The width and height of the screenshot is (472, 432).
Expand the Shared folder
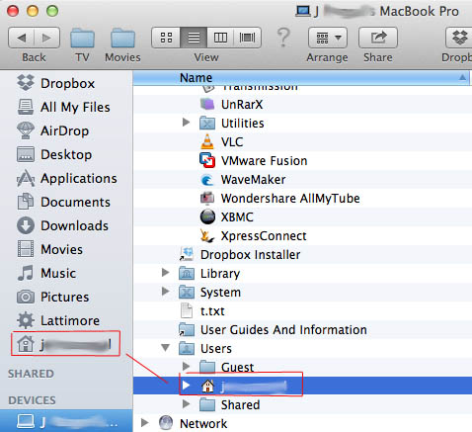click(x=186, y=403)
